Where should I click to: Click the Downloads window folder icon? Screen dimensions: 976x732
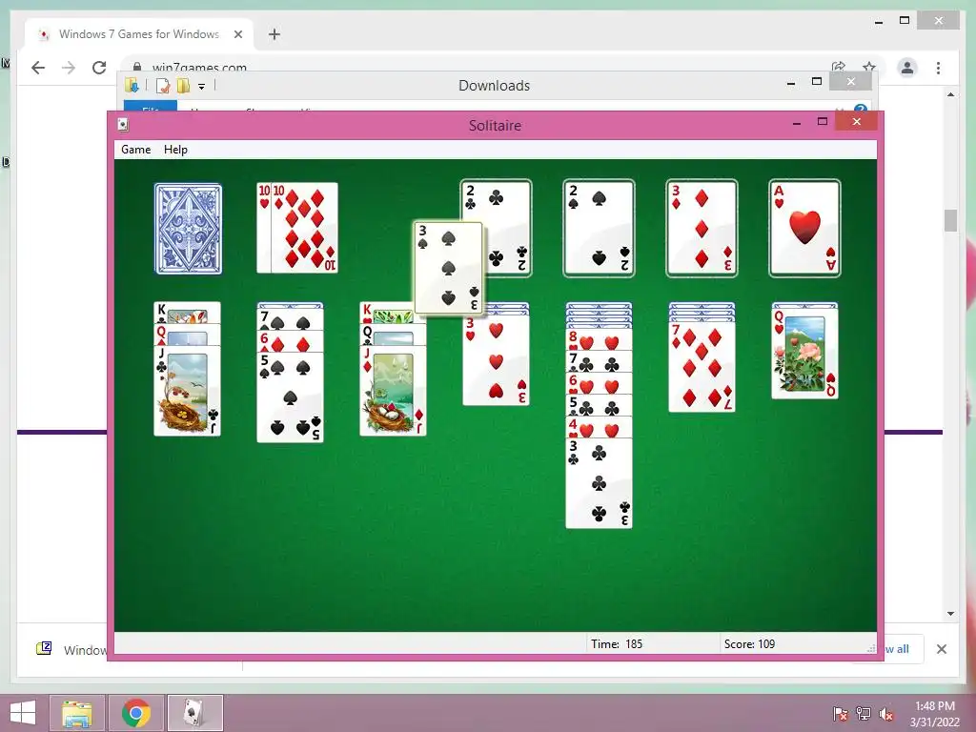tap(132, 85)
